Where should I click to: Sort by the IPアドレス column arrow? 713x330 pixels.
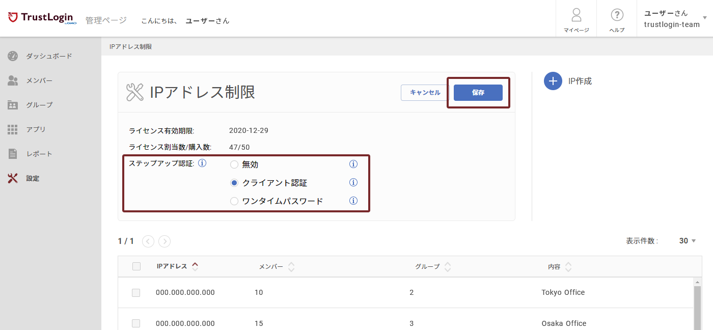[x=195, y=266]
